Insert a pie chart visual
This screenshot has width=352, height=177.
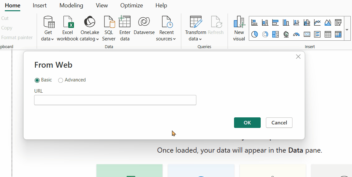254,34
